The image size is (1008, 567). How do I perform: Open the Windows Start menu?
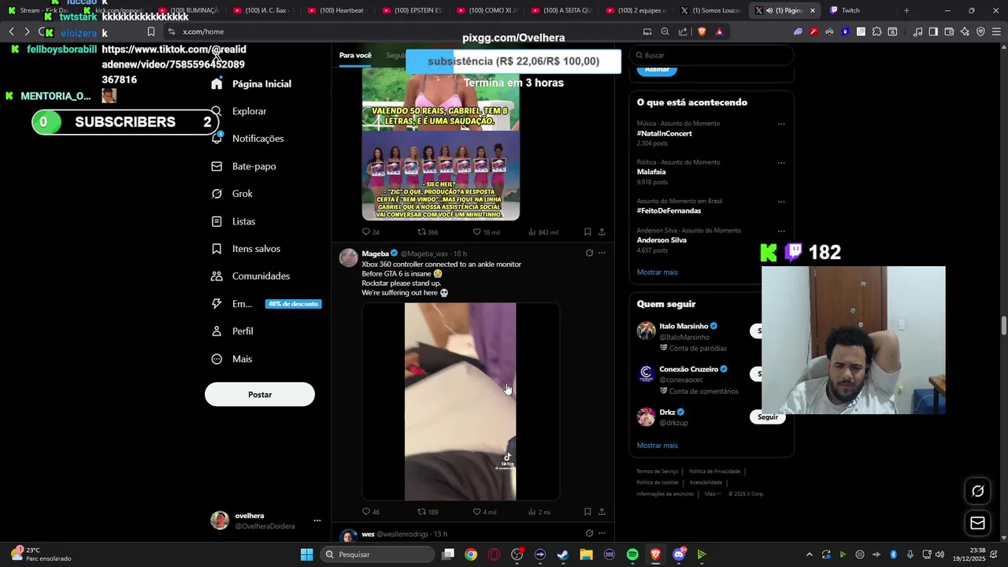(307, 554)
